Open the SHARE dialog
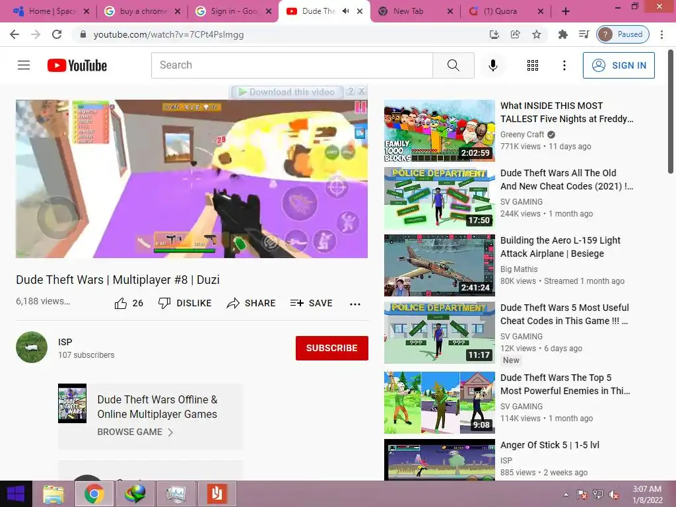The height and width of the screenshot is (507, 676). 252,303
